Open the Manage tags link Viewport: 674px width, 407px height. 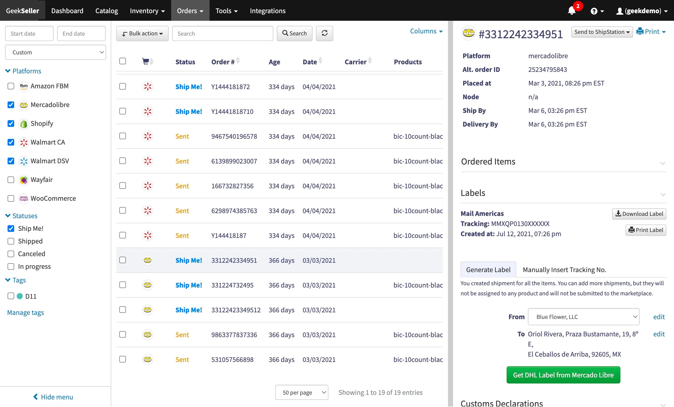pyautogui.click(x=26, y=313)
